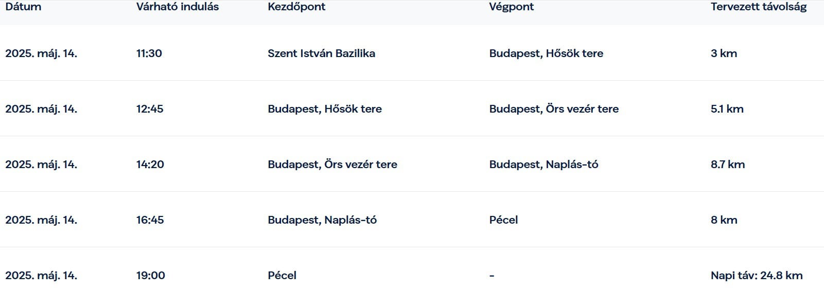
Task: Select the 16:45 departure time
Action: click(x=150, y=220)
